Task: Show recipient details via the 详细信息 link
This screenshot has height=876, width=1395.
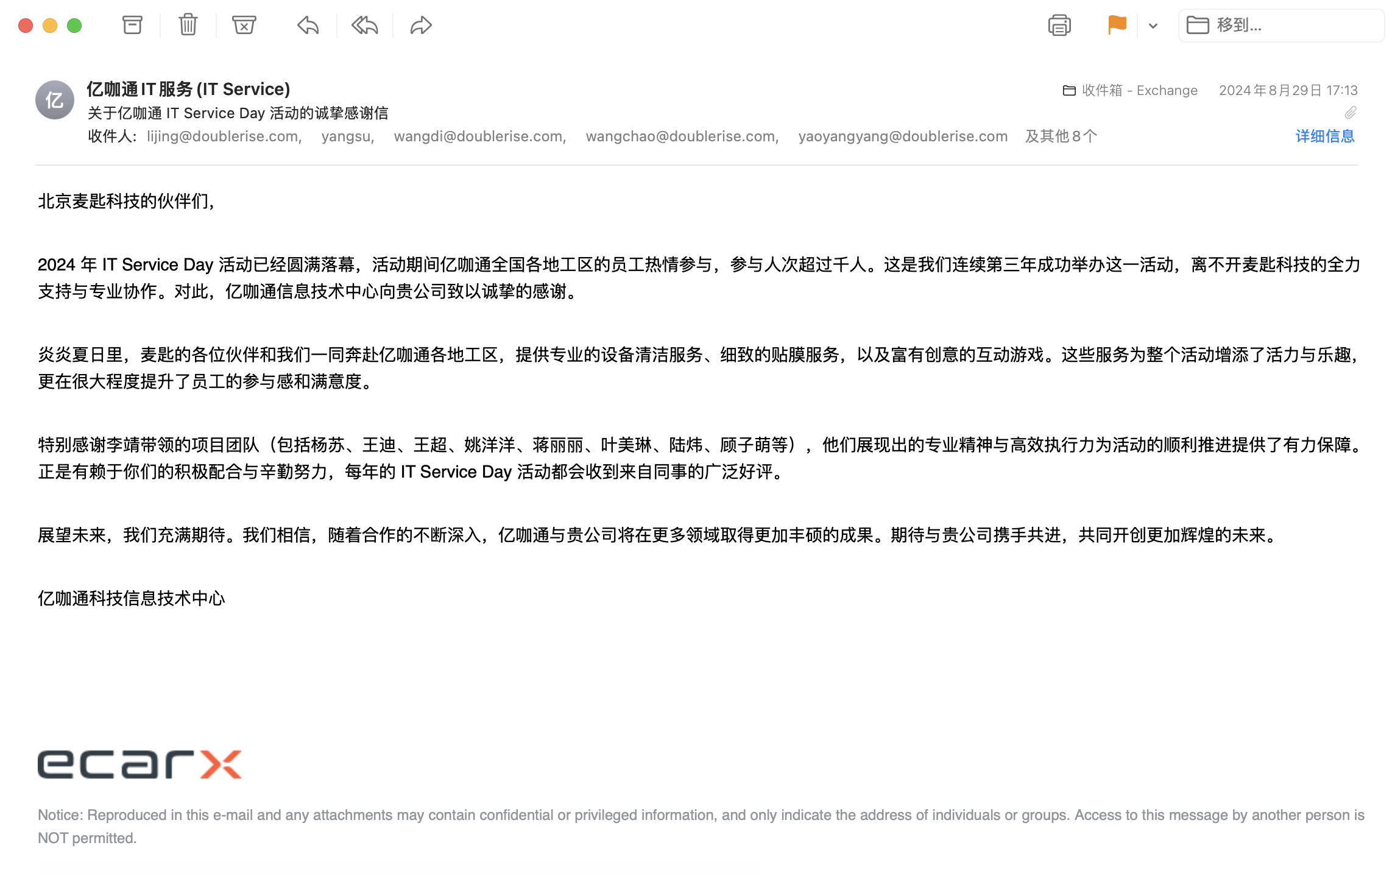Action: coord(1325,136)
